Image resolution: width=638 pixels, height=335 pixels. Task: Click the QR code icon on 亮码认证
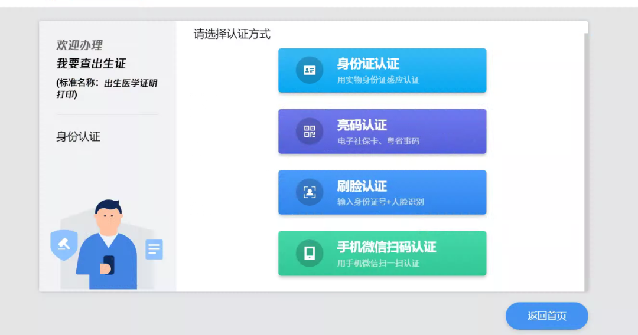point(309,131)
